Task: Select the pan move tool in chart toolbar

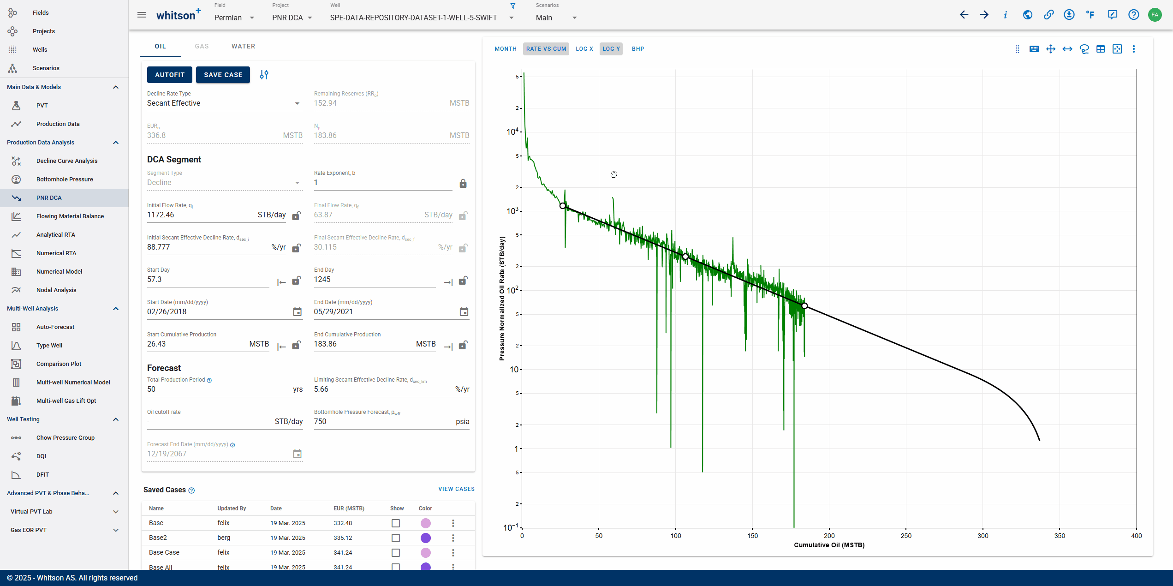Action: pos(1051,49)
